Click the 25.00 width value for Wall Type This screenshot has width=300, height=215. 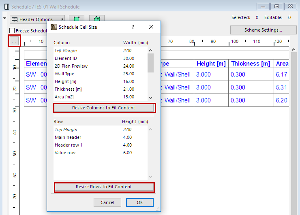point(129,74)
